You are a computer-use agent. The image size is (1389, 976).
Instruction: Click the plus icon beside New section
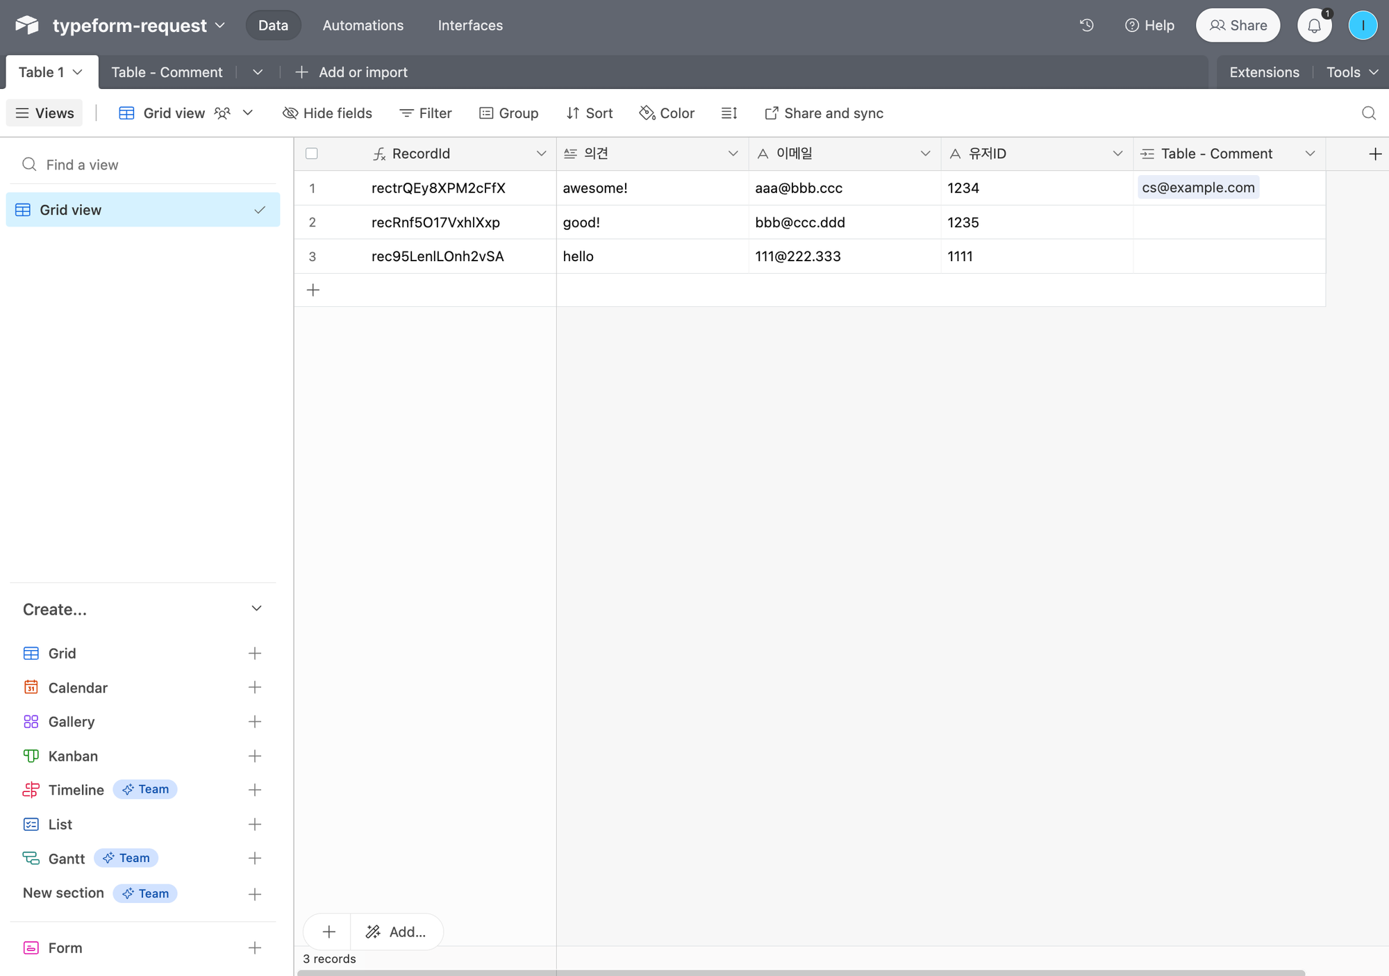coord(255,895)
